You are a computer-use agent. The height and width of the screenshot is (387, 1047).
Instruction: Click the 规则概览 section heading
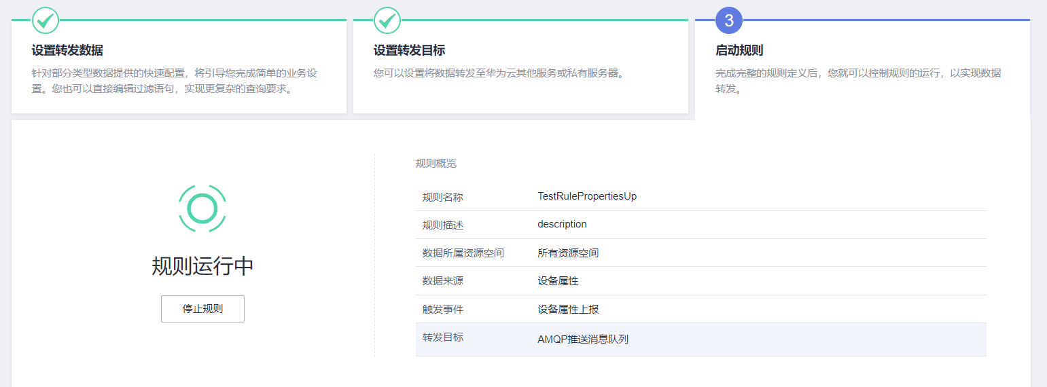tap(436, 164)
